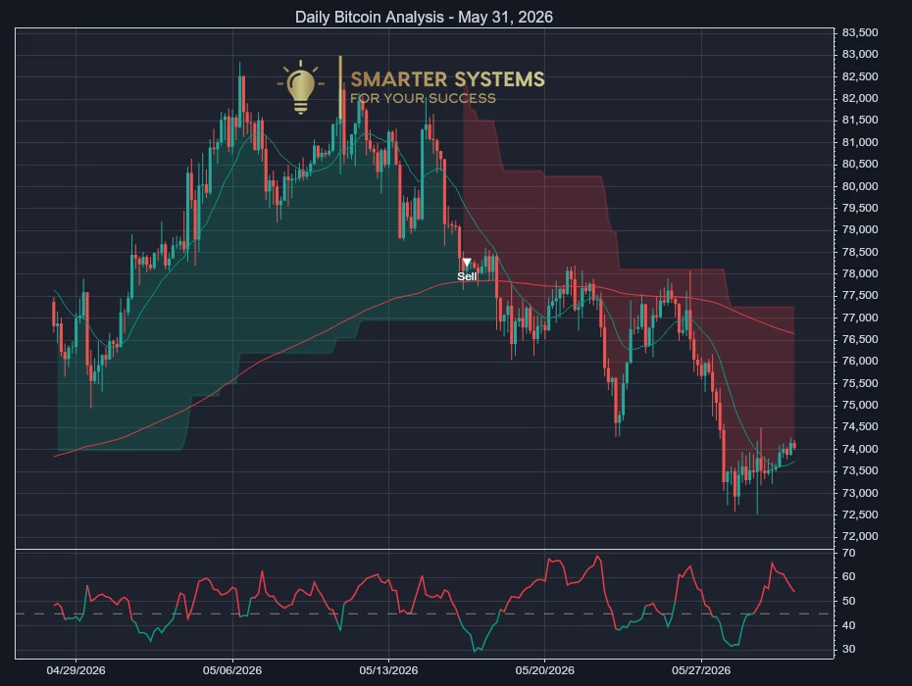Click the 81,500 price axis label

pyautogui.click(x=860, y=120)
